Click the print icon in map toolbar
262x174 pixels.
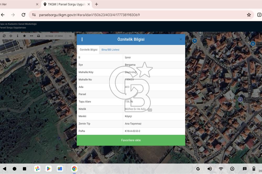click(x=39, y=36)
